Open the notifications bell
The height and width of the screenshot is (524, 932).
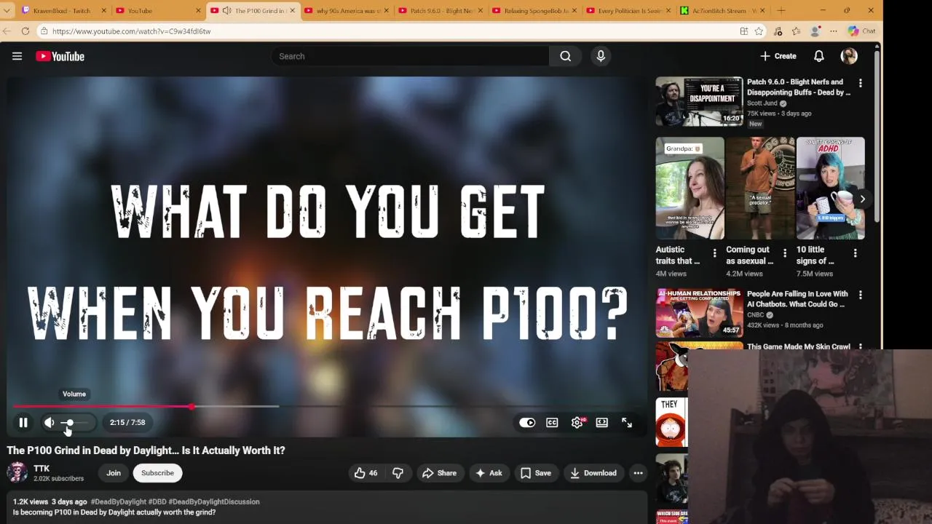point(818,56)
